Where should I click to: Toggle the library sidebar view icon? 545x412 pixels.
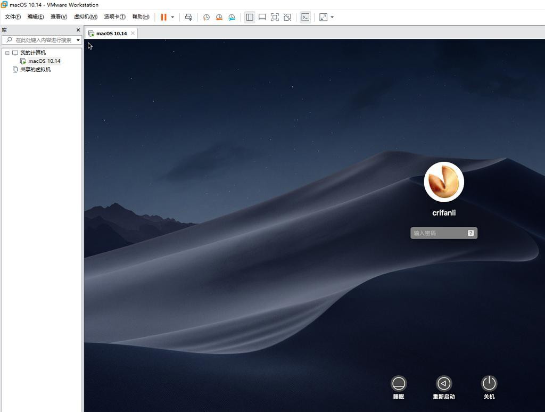(x=250, y=17)
